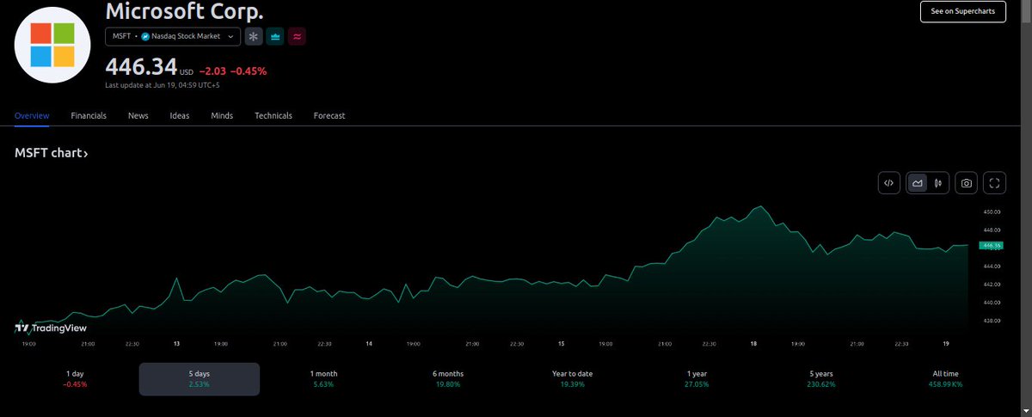Click the 446.34 price value
1032x417 pixels.
point(141,66)
